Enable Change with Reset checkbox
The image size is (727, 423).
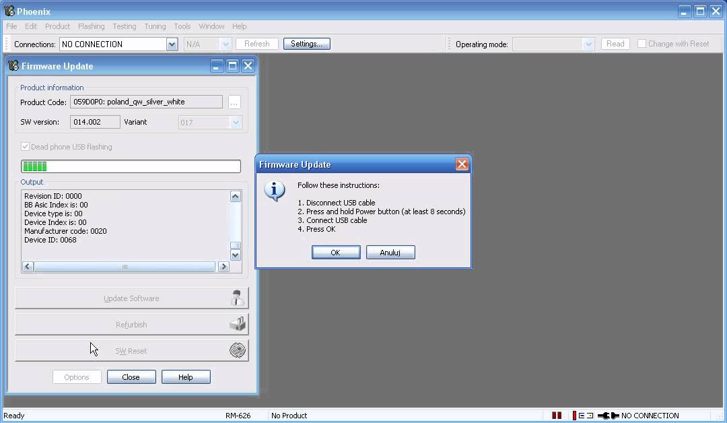pyautogui.click(x=642, y=44)
